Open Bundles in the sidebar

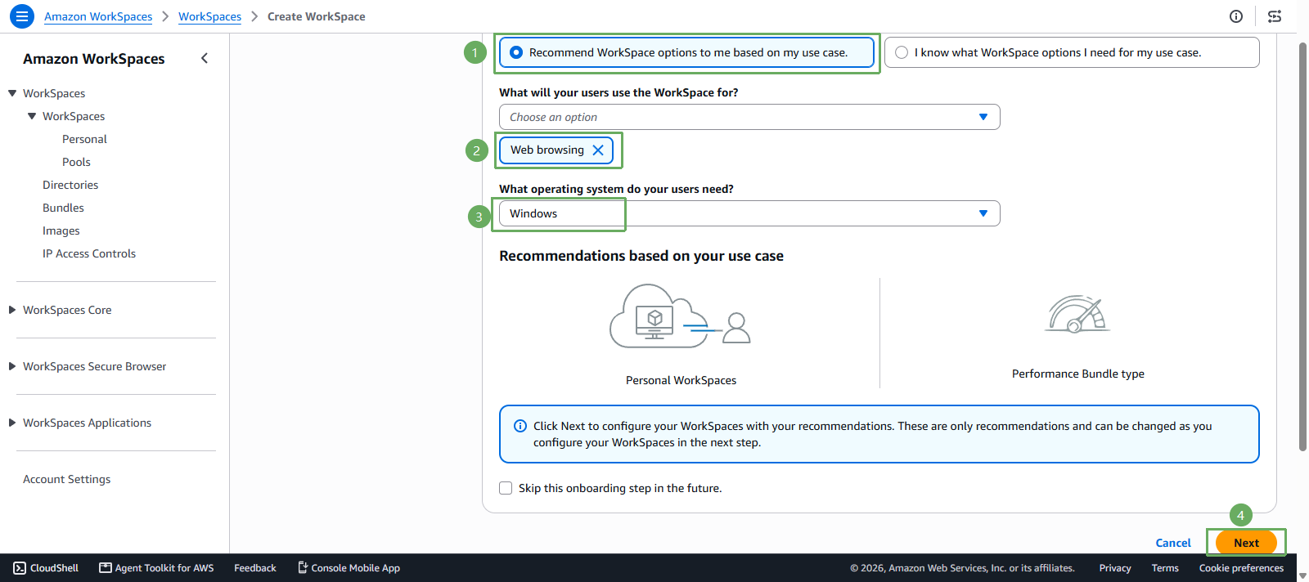[63, 208]
